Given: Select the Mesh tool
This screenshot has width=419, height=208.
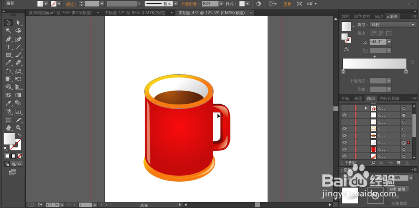Looking at the screenshot, I should point(8,95).
